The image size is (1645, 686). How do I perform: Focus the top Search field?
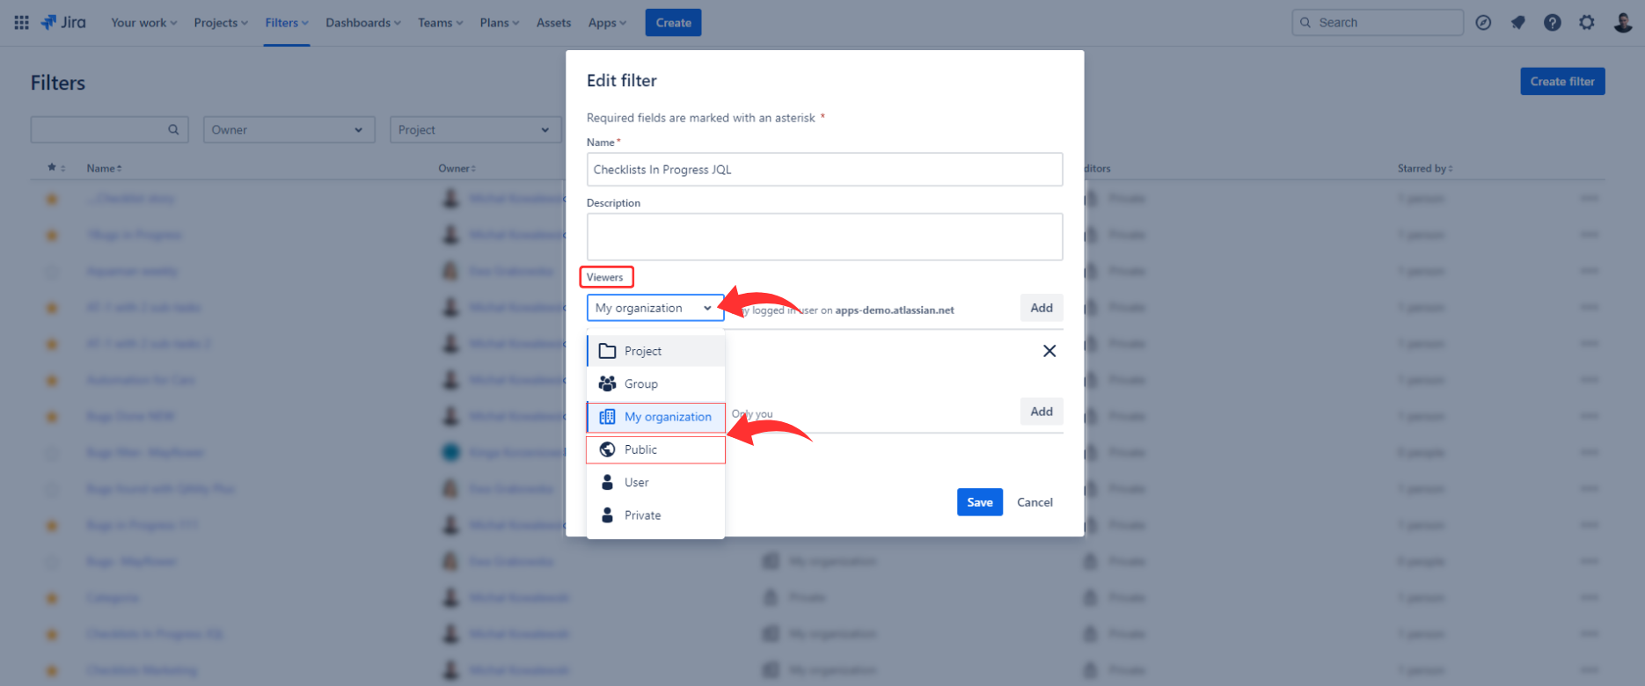[1378, 23]
